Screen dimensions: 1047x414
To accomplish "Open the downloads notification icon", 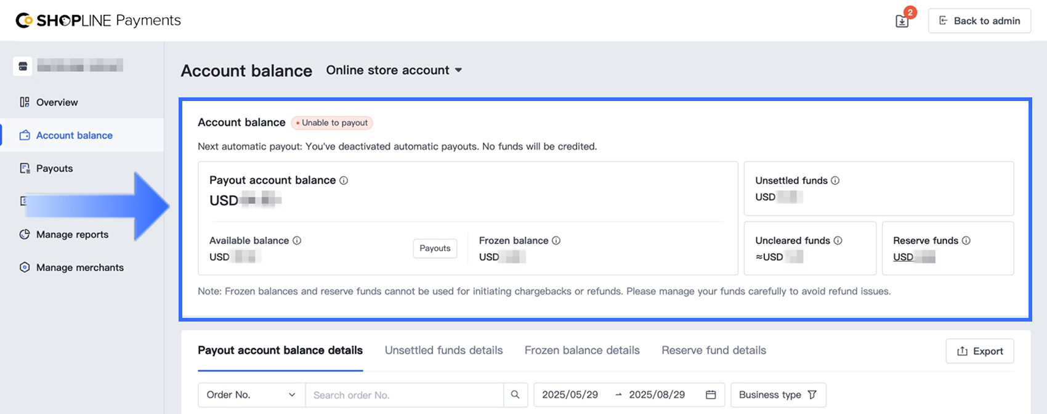I will 902,21.
